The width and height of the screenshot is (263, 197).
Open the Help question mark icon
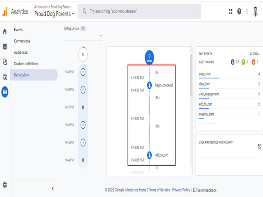(x=239, y=11)
